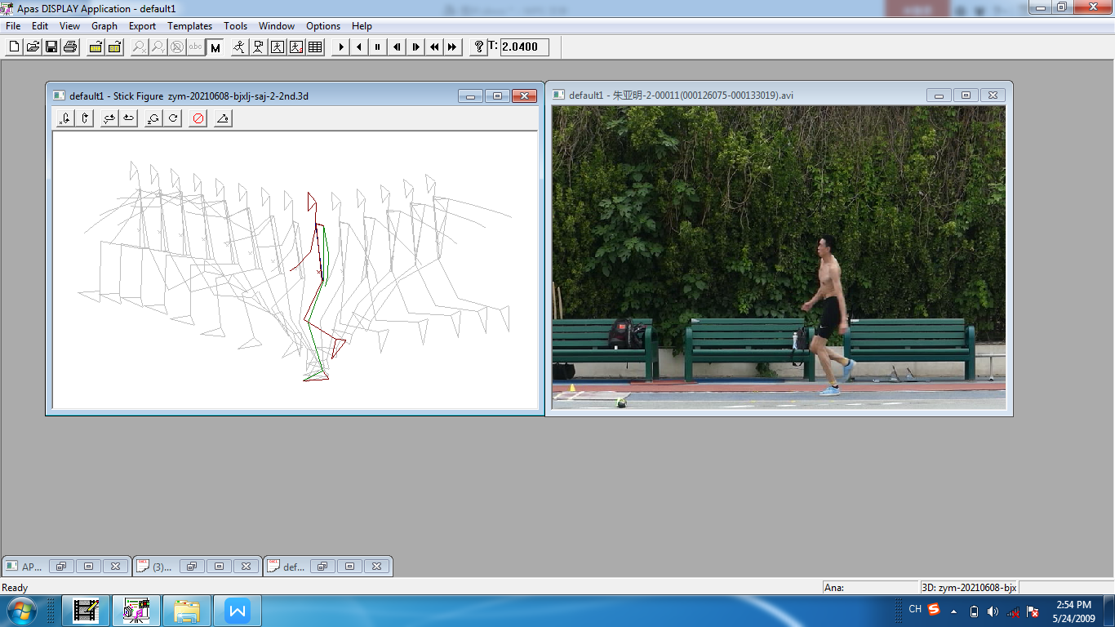The height and width of the screenshot is (627, 1115).
Task: Click the Save file toolbar icon
Action: coord(51,47)
